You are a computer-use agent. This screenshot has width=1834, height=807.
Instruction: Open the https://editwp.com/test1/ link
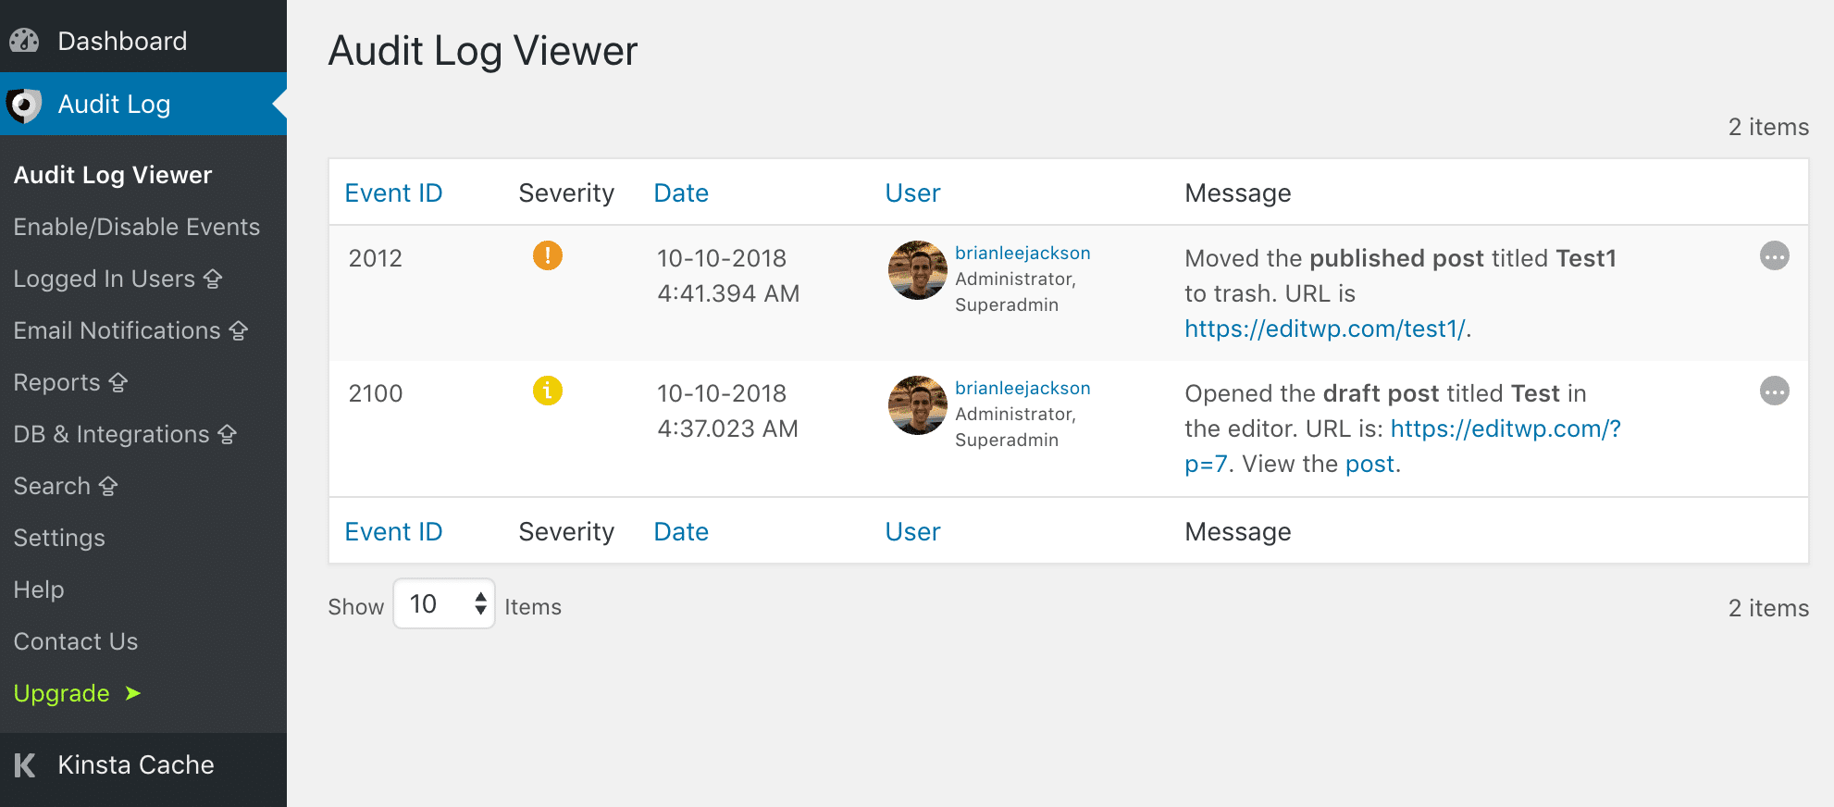tap(1324, 329)
